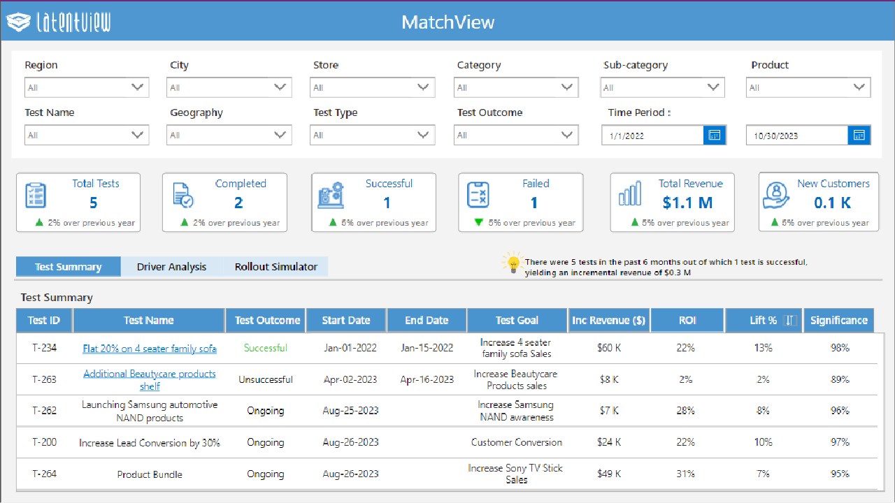The width and height of the screenshot is (895, 503).
Task: Sort table by Lift % column icon
Action: click(790, 320)
